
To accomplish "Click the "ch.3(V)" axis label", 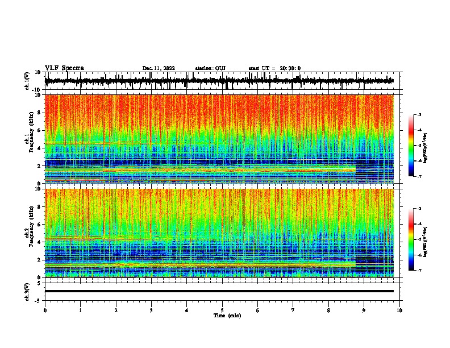I will coord(27,292).
